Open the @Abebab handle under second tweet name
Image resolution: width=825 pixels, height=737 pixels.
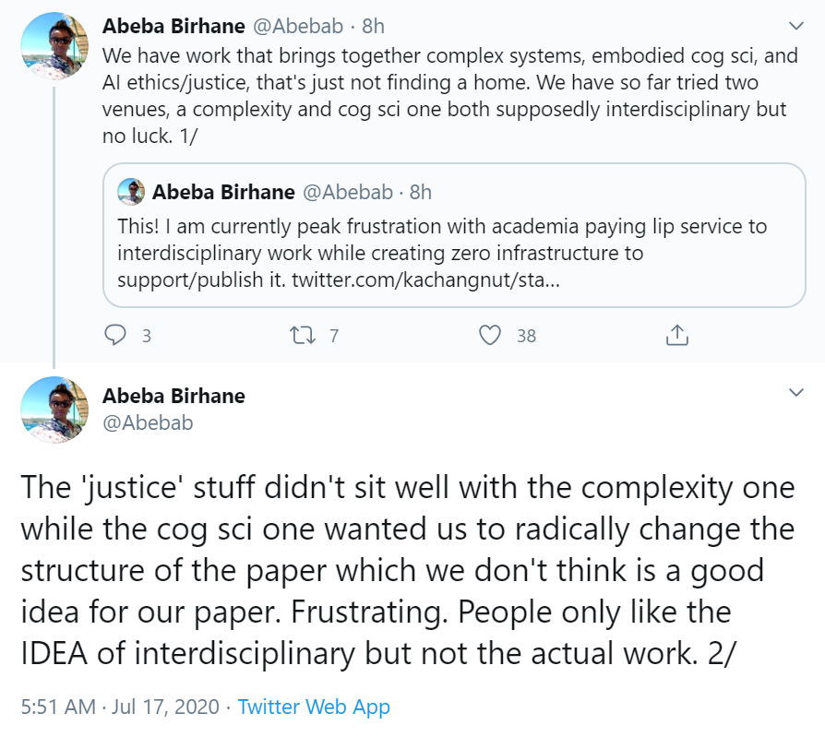(x=148, y=422)
